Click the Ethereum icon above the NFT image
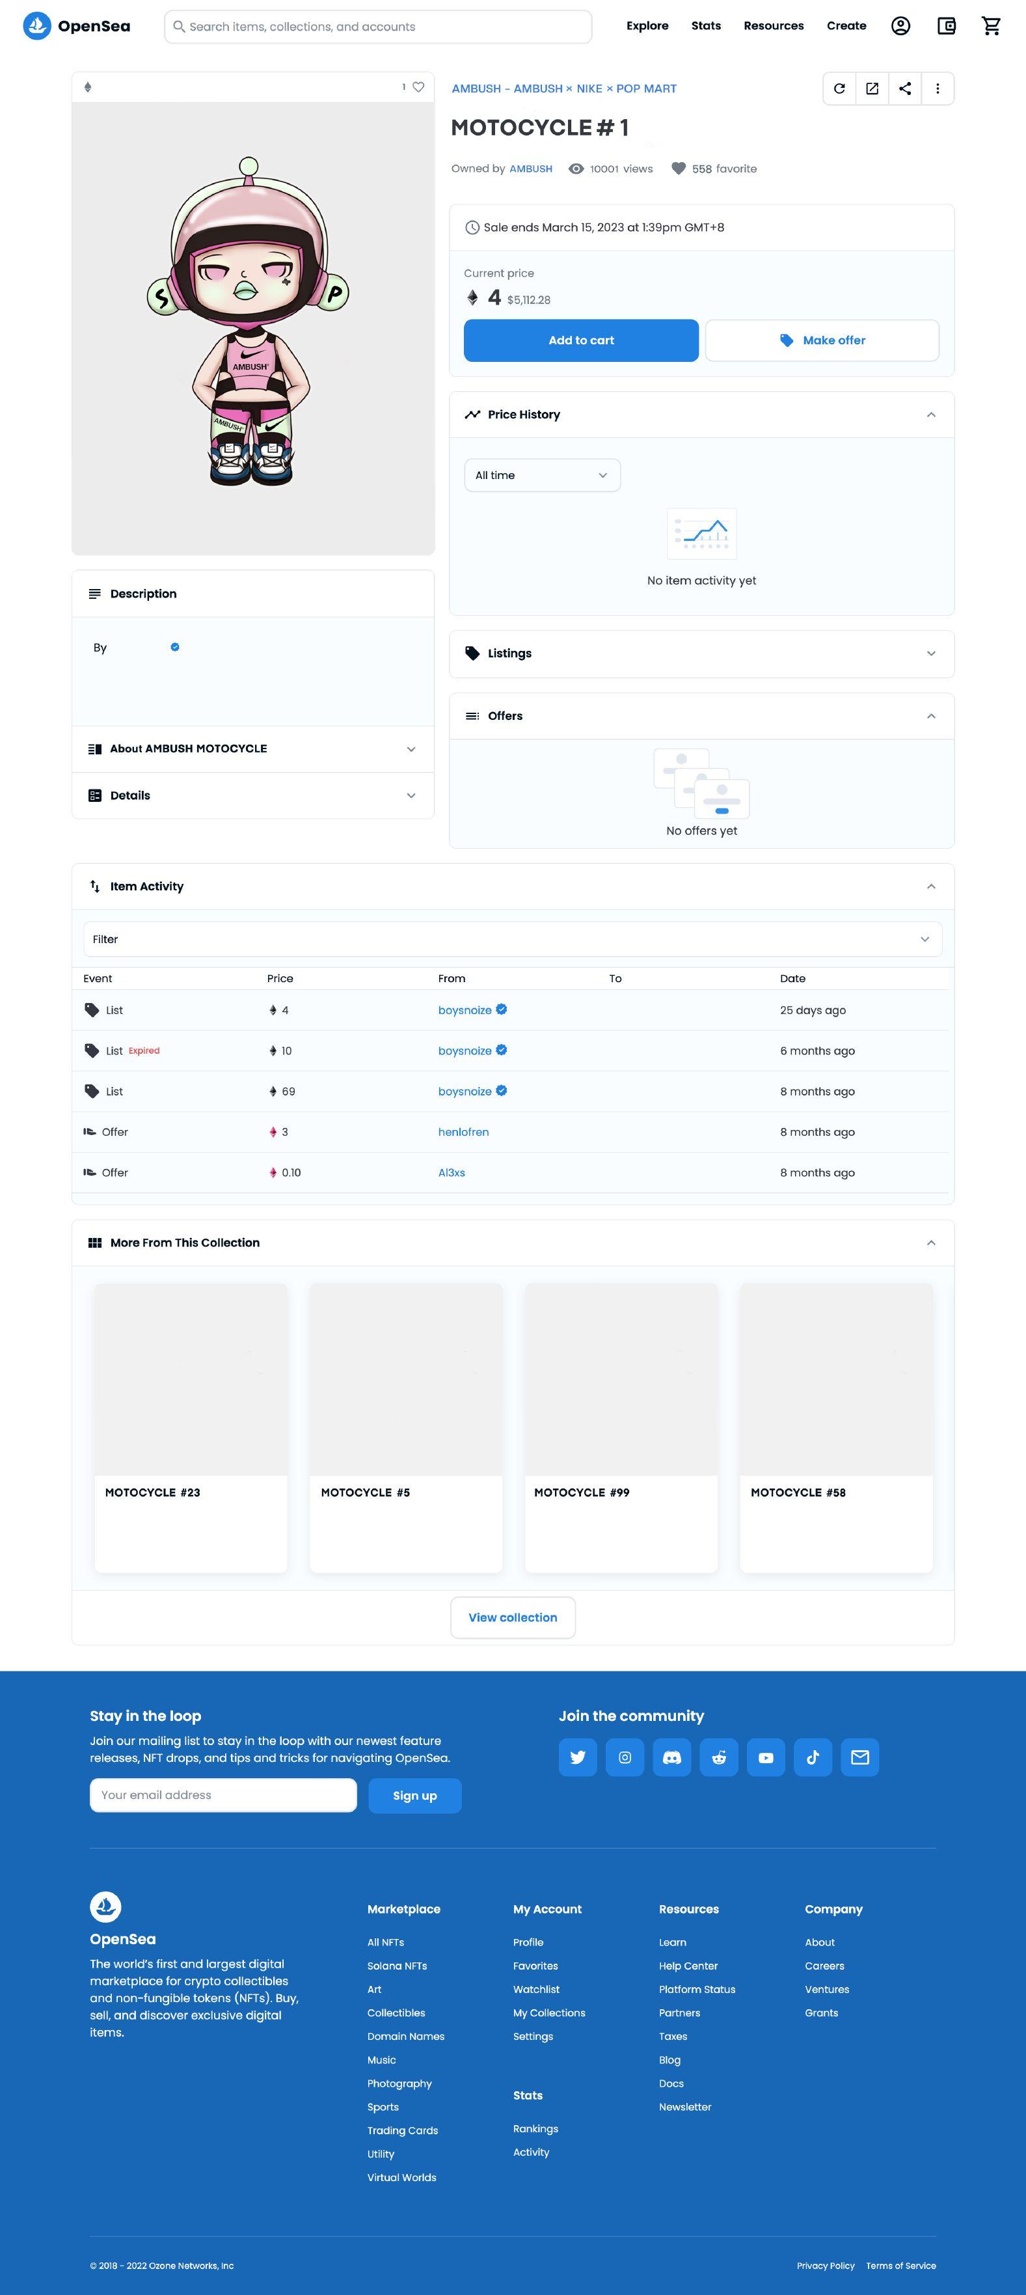1026x2295 pixels. 87,87
